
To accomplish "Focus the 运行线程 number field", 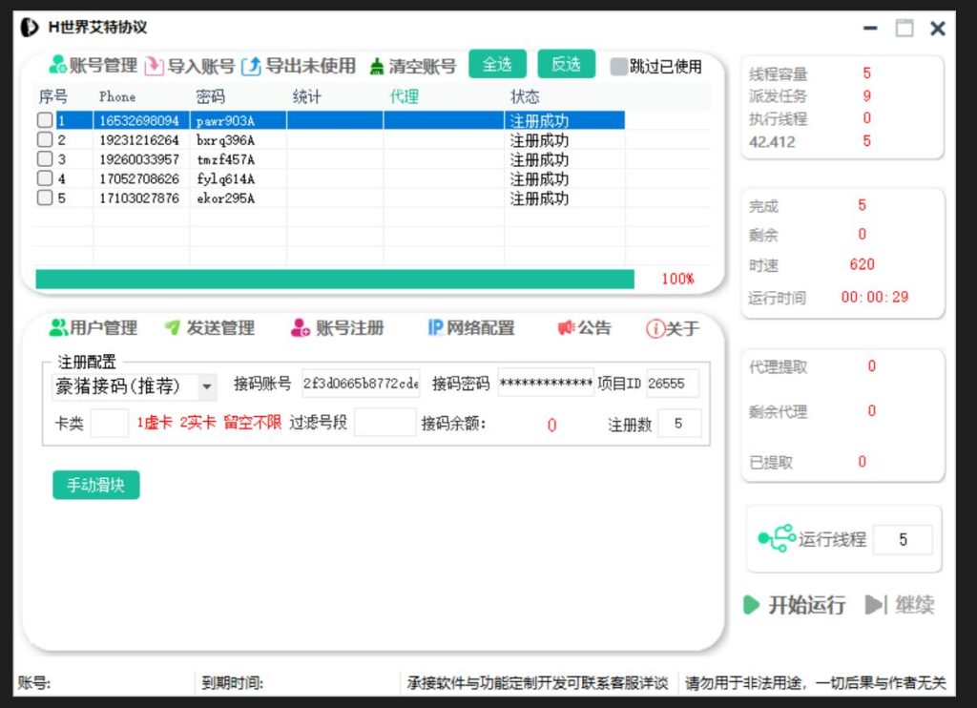I will tap(902, 540).
